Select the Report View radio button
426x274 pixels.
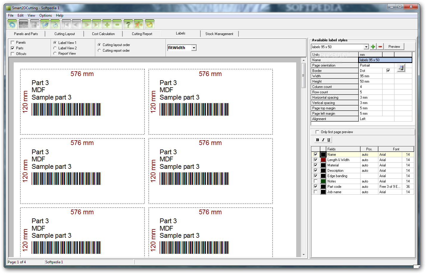click(x=55, y=53)
